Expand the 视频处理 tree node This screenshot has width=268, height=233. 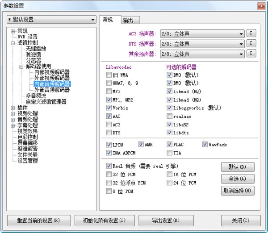coord(13,114)
